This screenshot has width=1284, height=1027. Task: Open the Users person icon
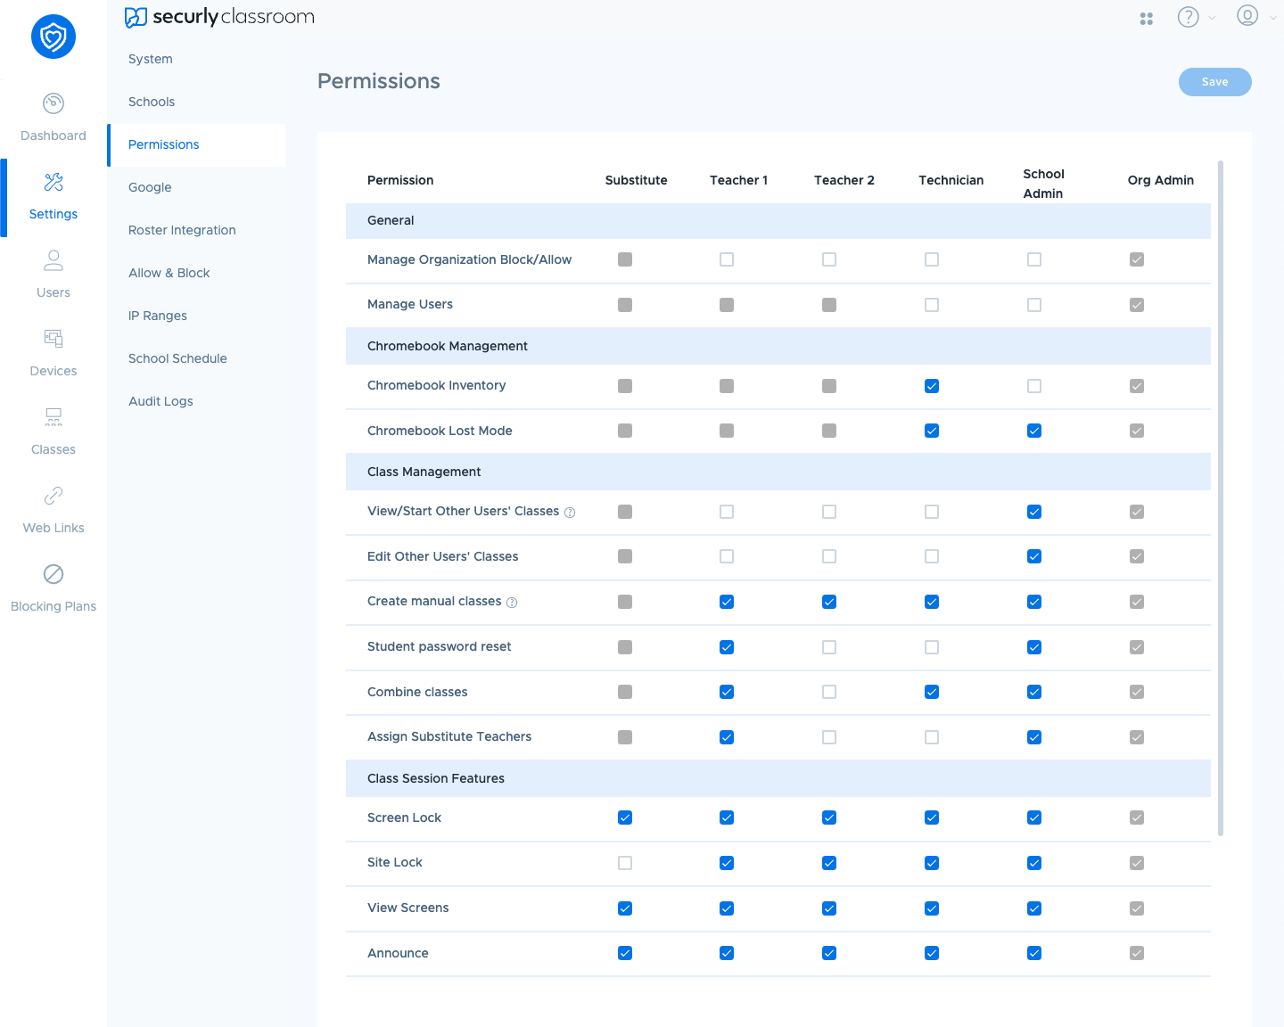click(53, 260)
